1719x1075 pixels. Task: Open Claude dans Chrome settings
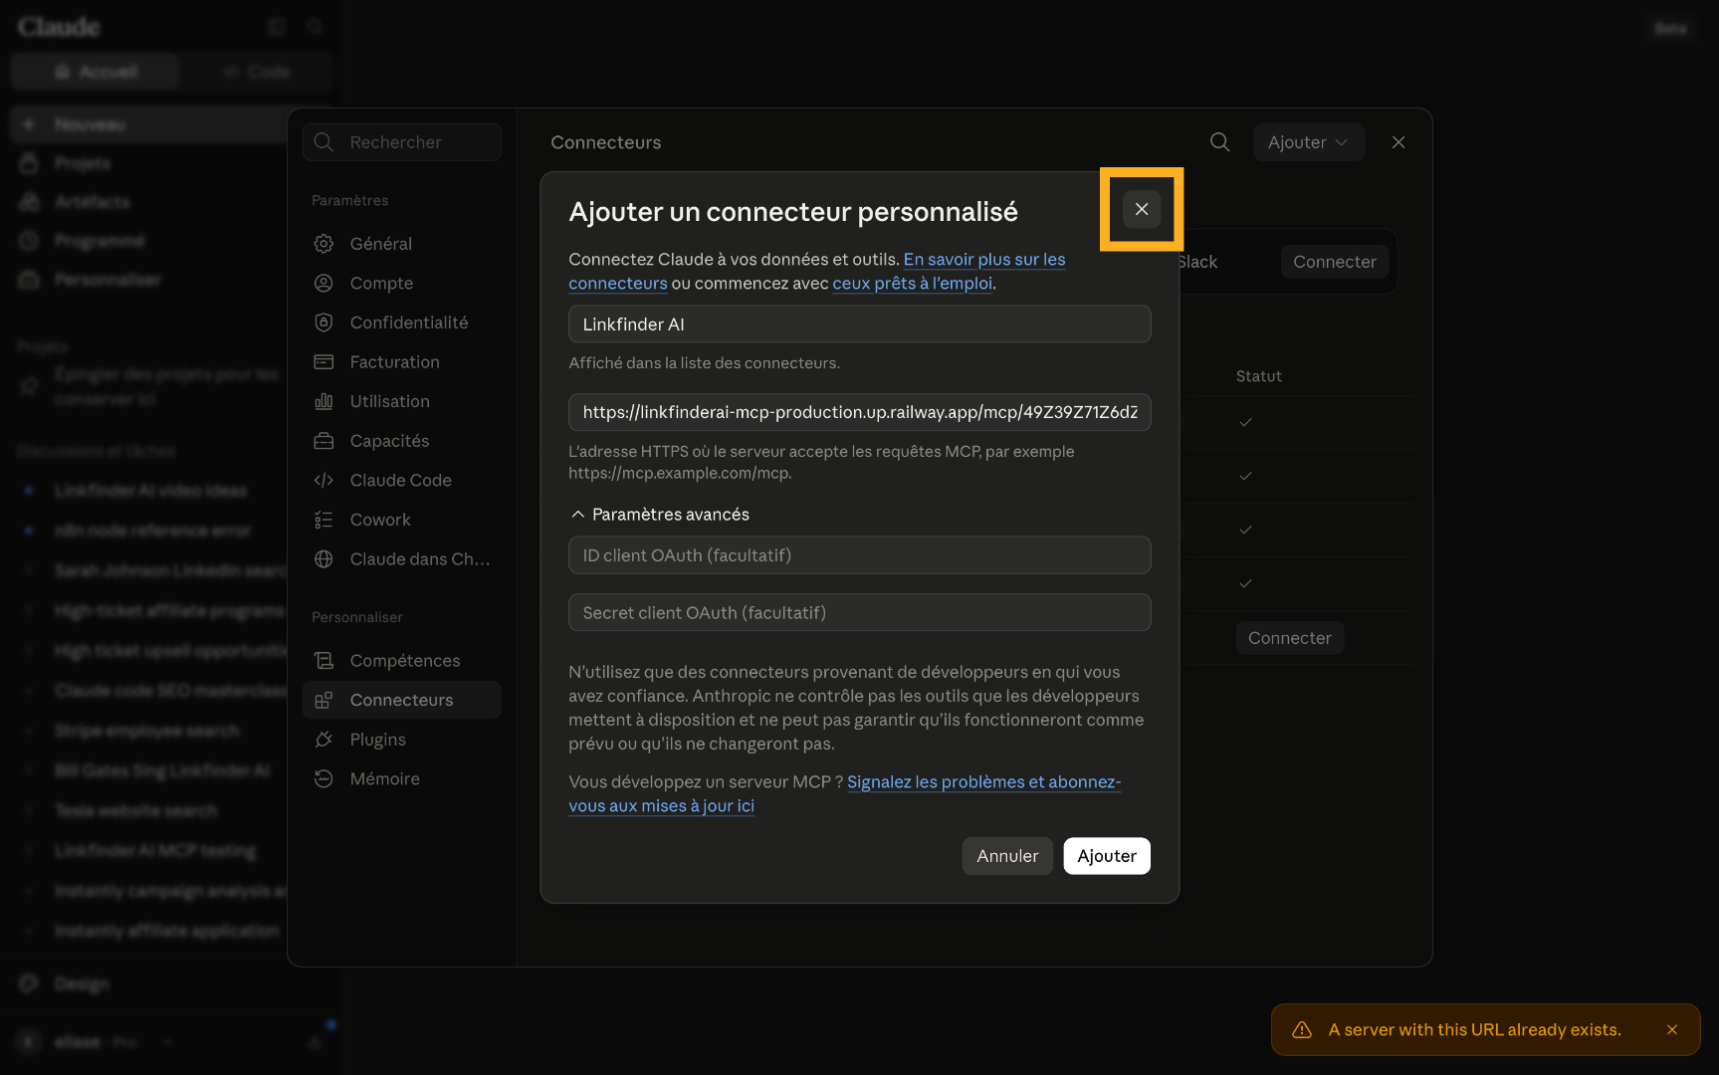coord(402,559)
